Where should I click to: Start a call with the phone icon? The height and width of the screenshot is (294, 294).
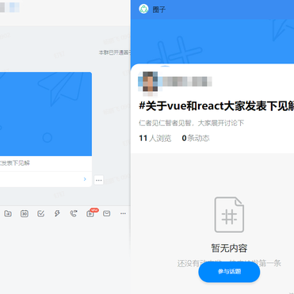[x=74, y=213]
